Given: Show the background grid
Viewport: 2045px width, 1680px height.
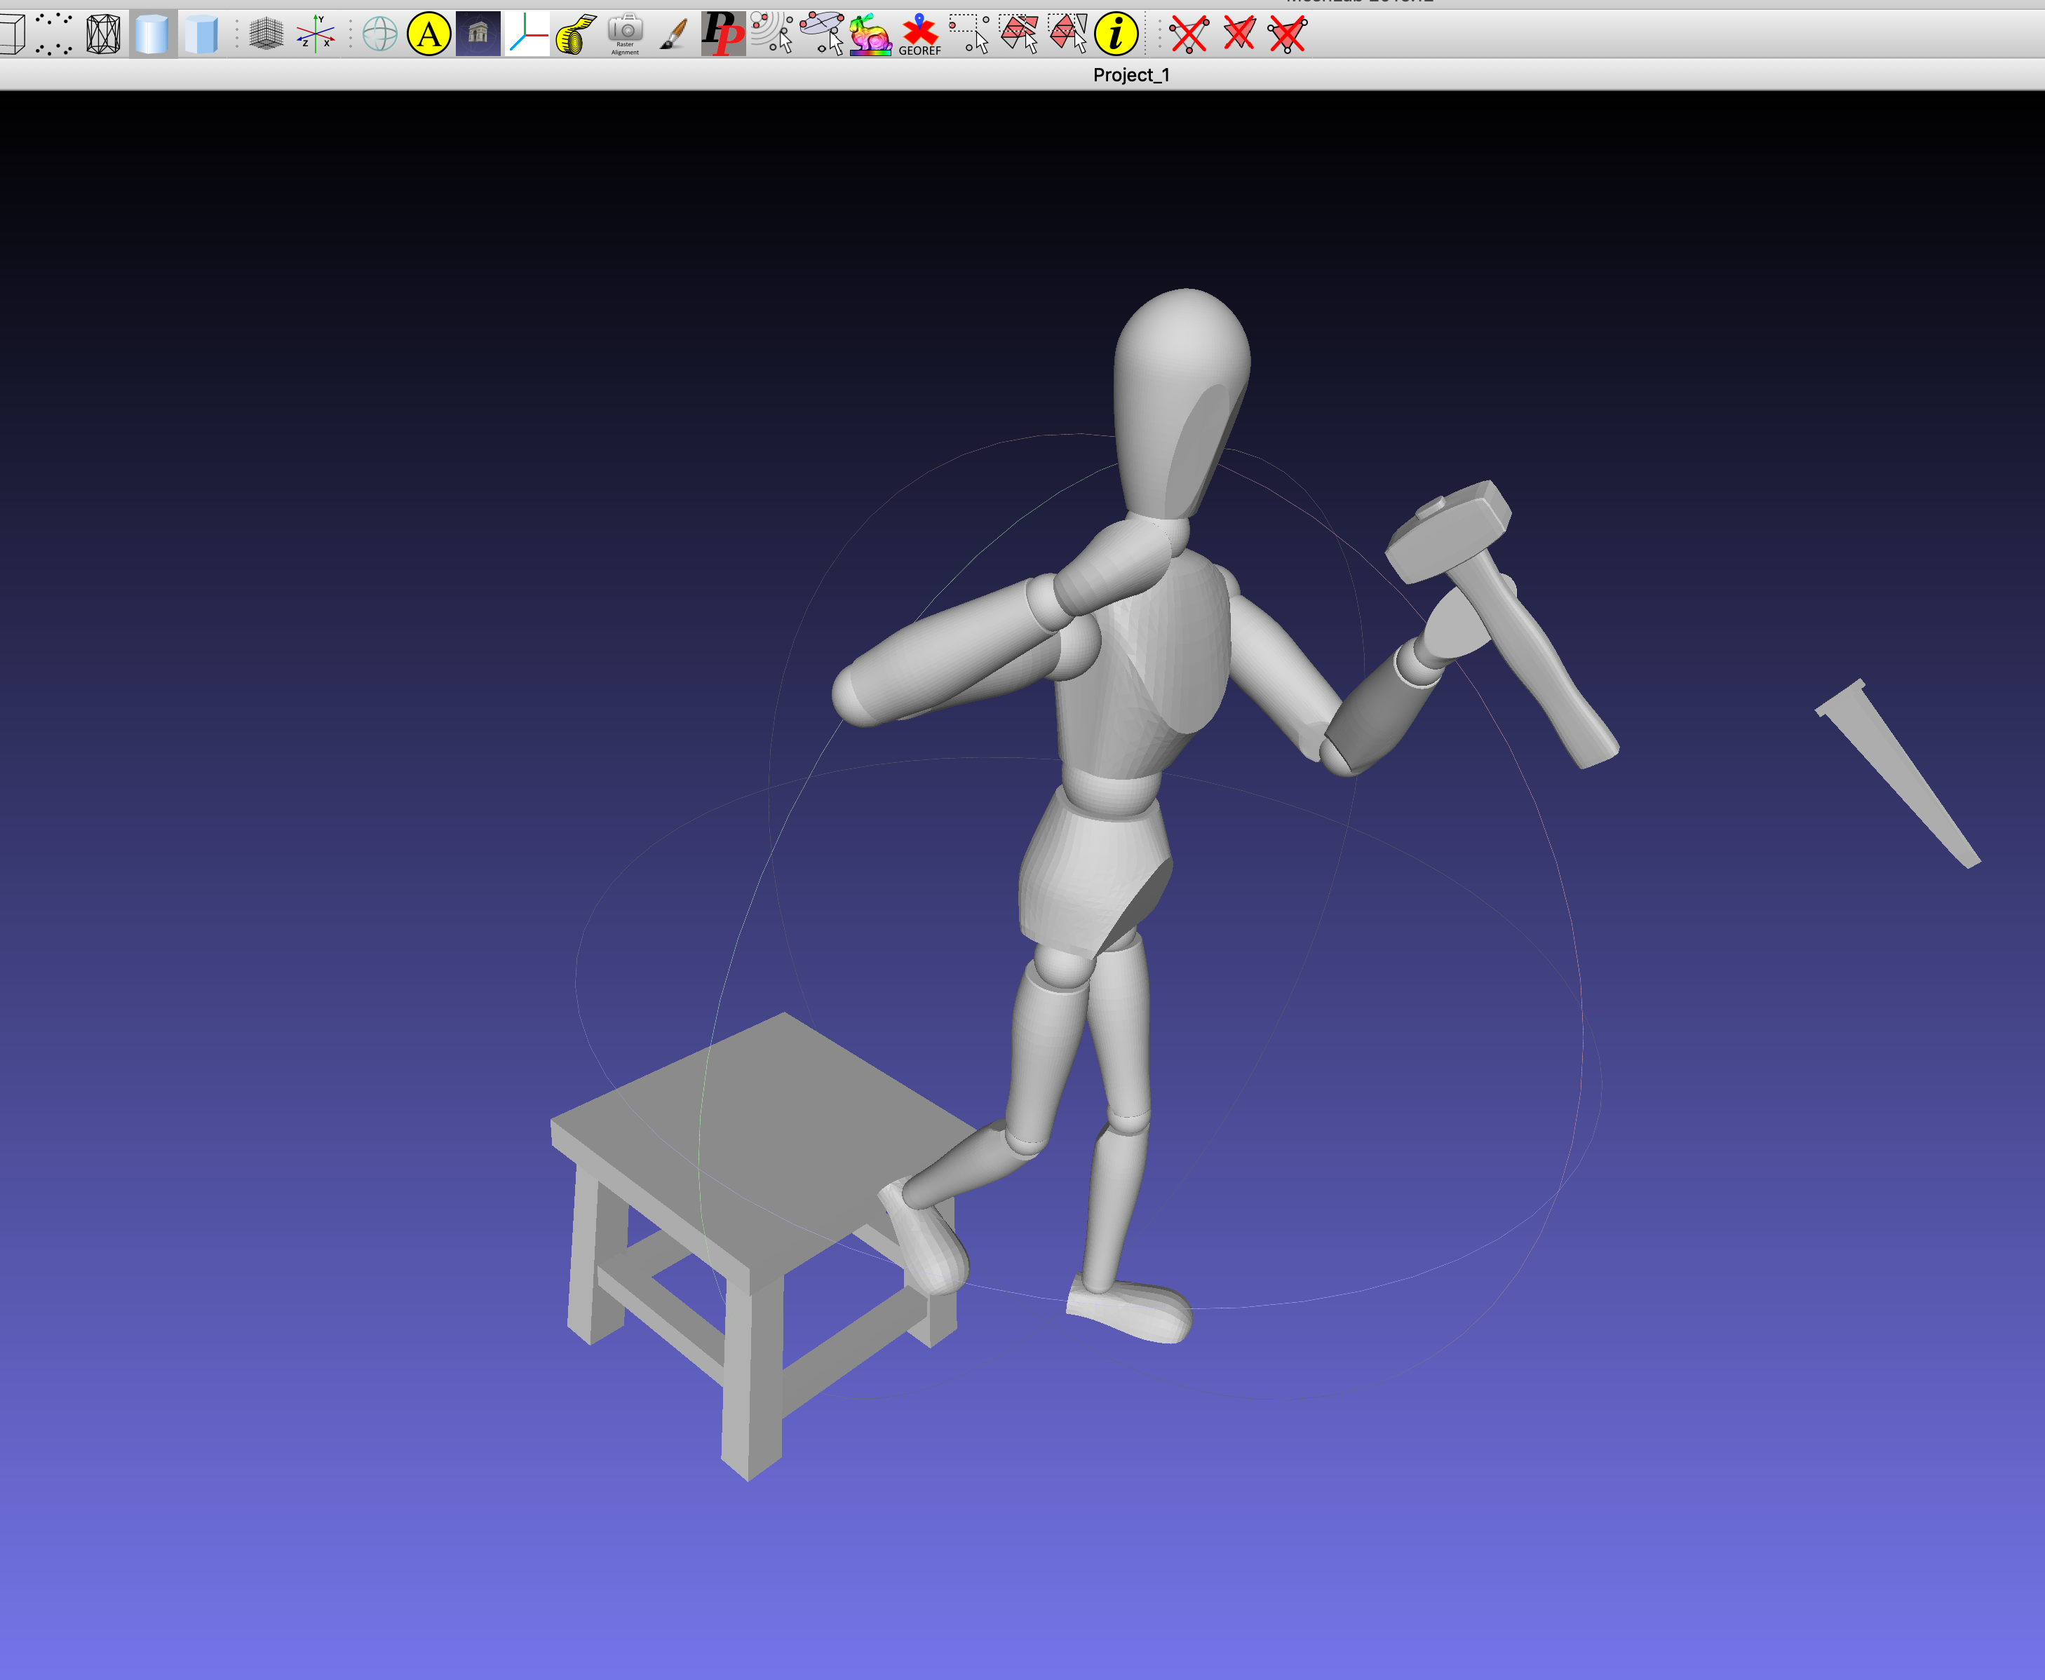Looking at the screenshot, I should pyautogui.click(x=266, y=34).
